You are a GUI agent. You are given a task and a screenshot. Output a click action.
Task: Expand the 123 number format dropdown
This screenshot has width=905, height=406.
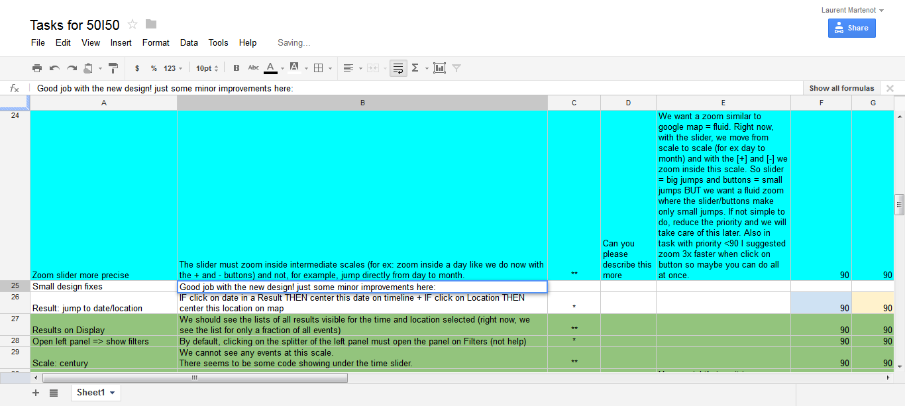point(173,68)
